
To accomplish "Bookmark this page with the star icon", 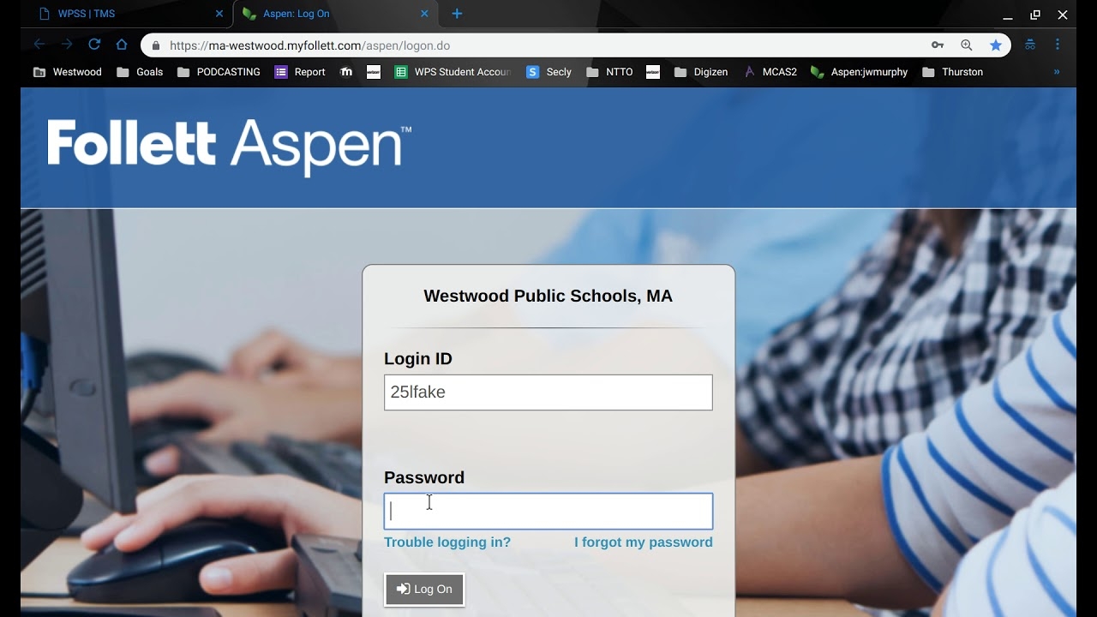I will (995, 45).
